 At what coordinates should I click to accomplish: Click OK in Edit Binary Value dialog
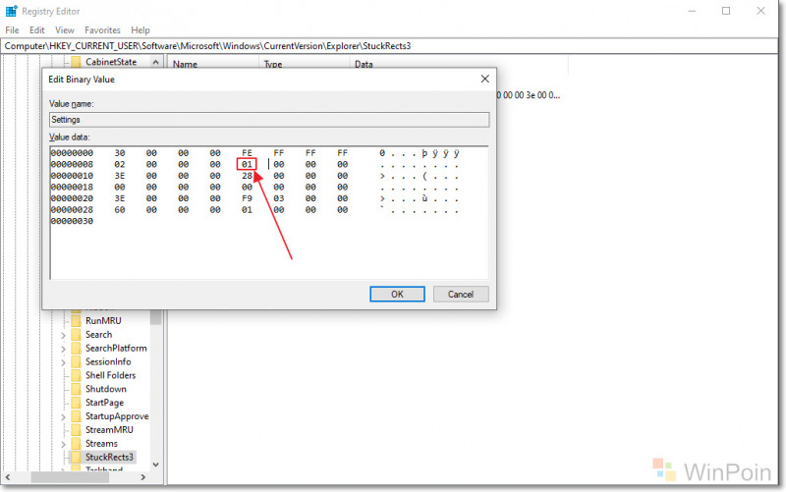point(397,294)
